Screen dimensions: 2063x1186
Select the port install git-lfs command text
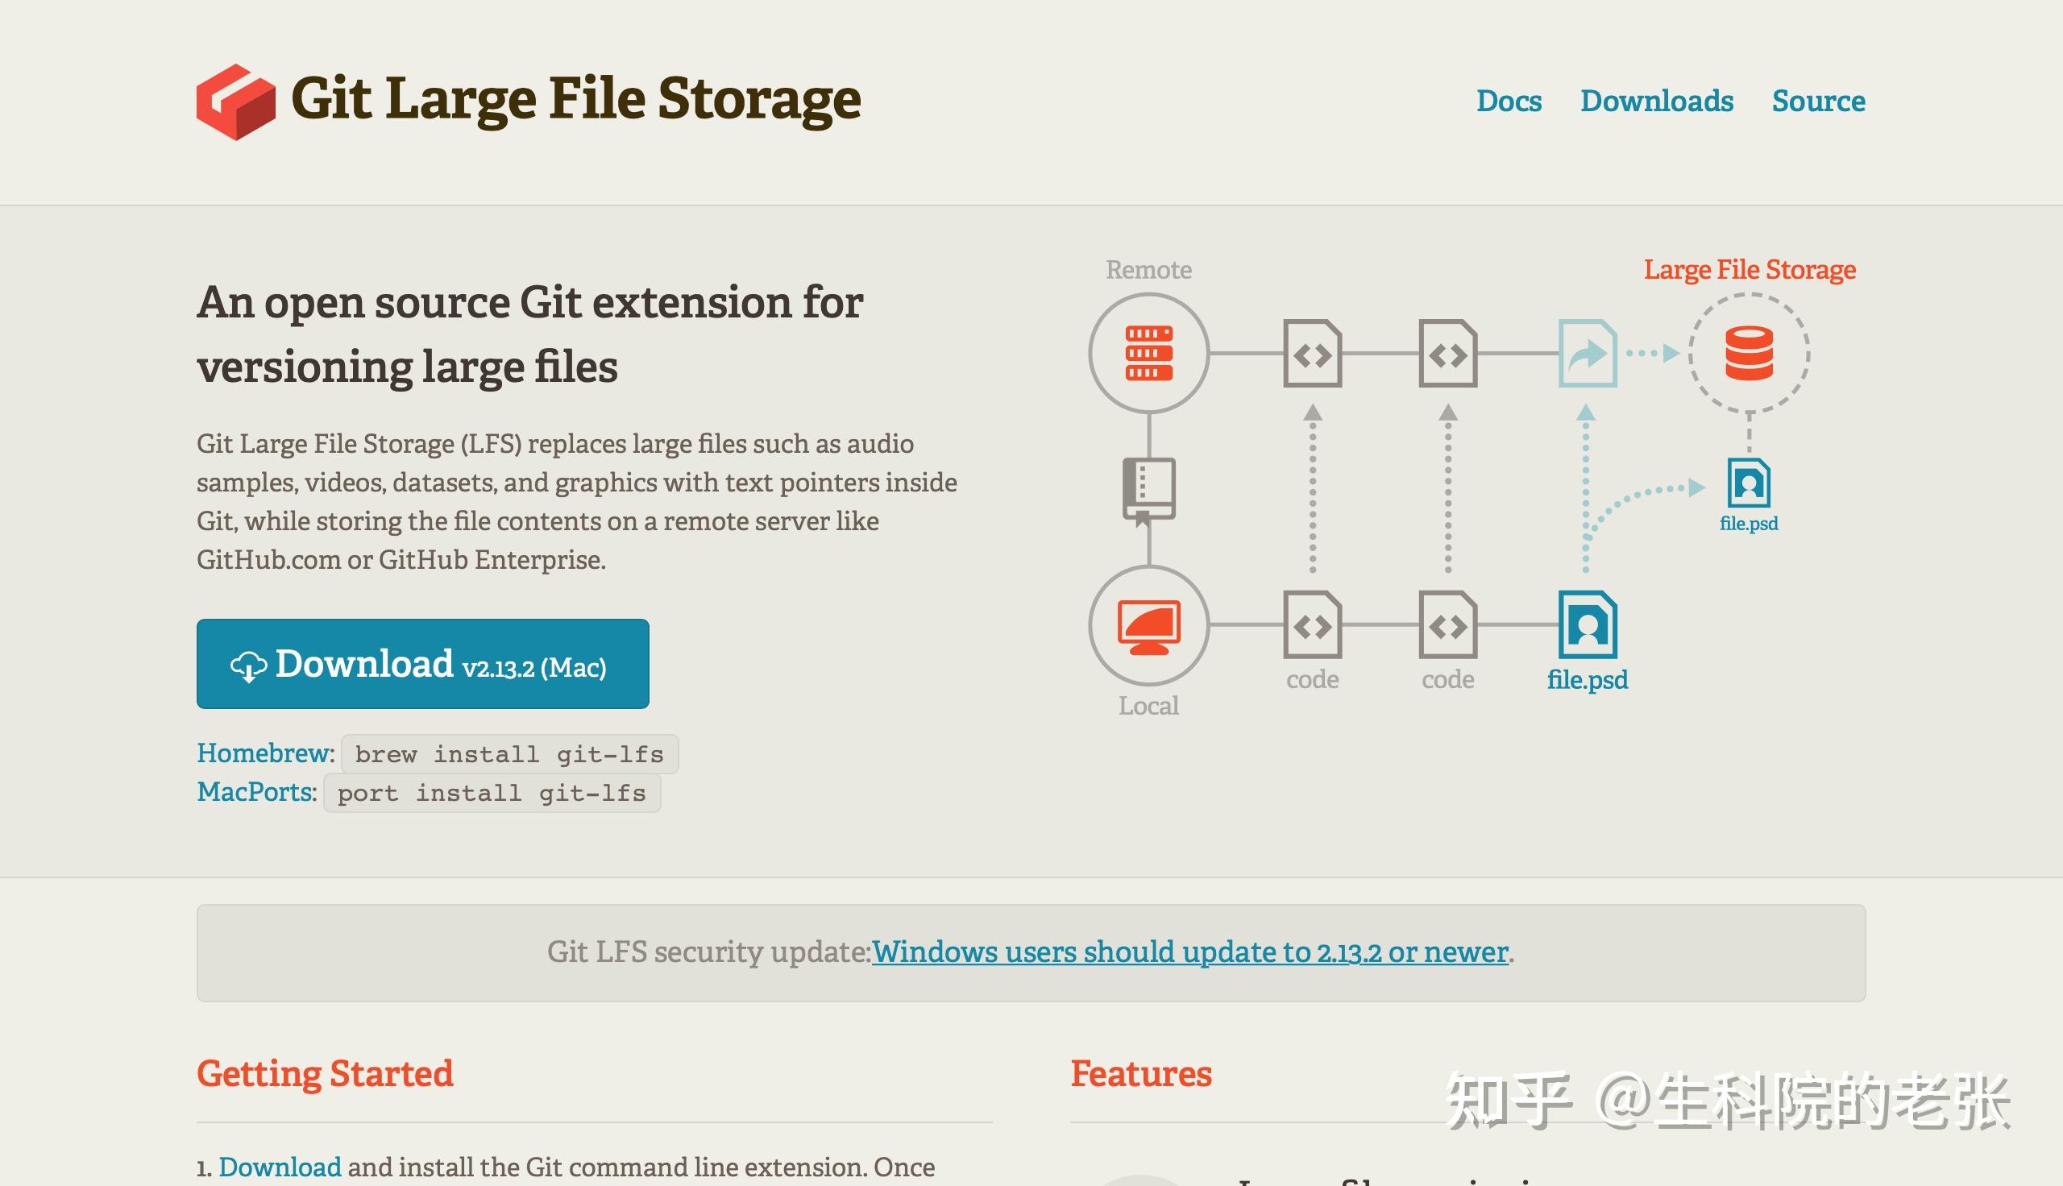490,793
